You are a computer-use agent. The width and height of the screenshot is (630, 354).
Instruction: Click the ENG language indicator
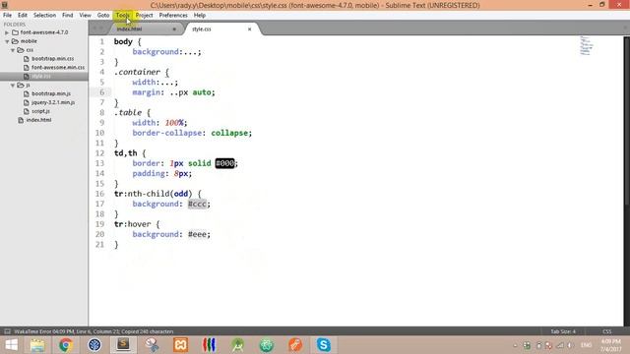click(x=587, y=345)
